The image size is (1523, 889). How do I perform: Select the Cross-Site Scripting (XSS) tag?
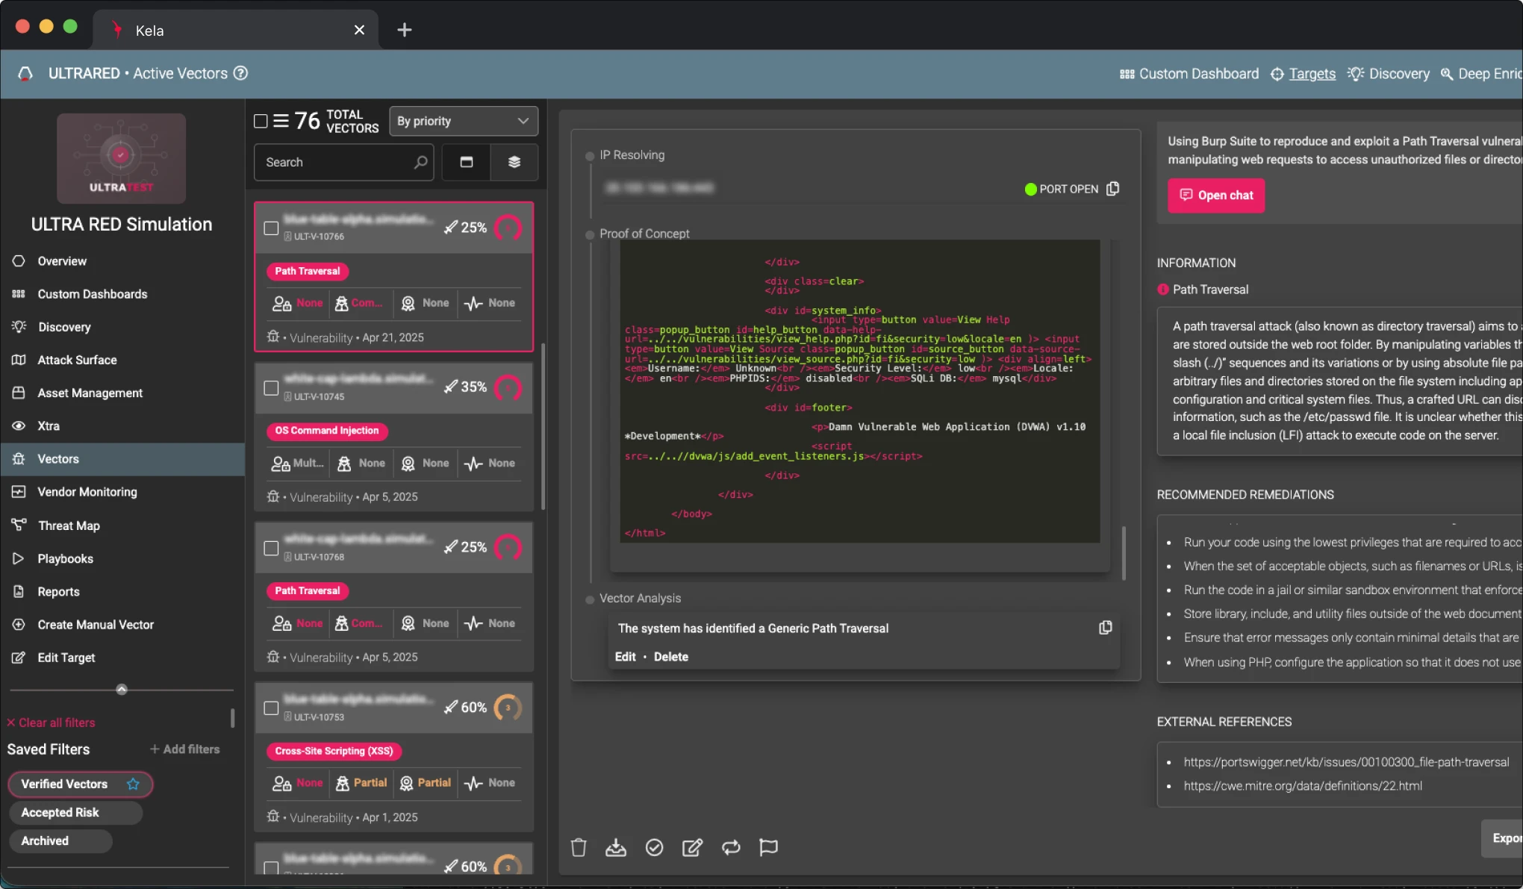tap(334, 751)
